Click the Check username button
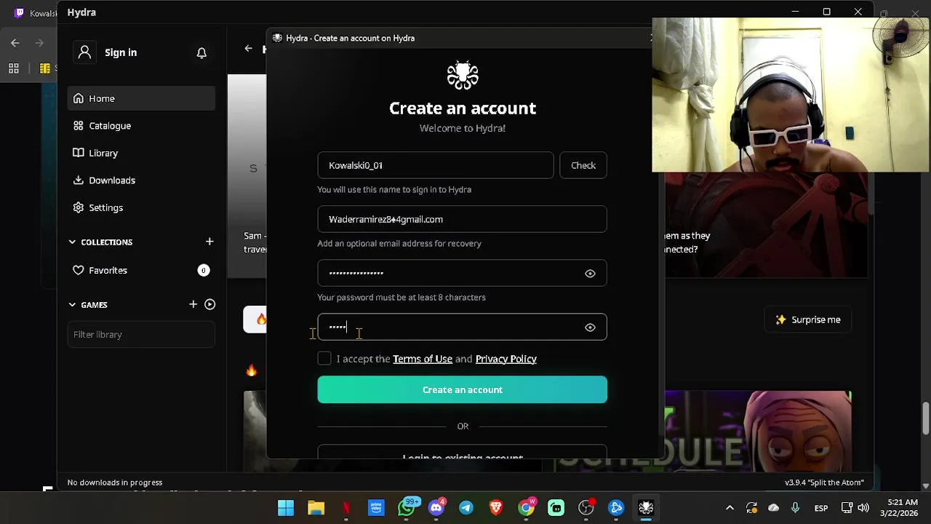The height and width of the screenshot is (524, 931). pyautogui.click(x=583, y=165)
